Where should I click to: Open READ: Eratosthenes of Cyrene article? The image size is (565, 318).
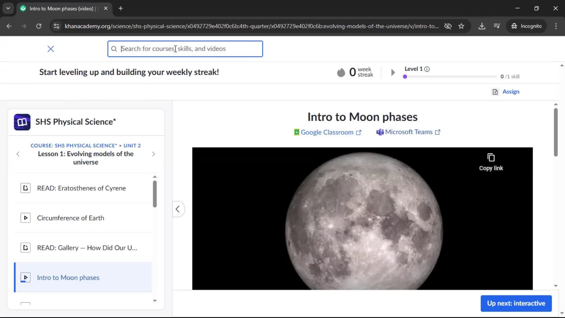point(83,188)
